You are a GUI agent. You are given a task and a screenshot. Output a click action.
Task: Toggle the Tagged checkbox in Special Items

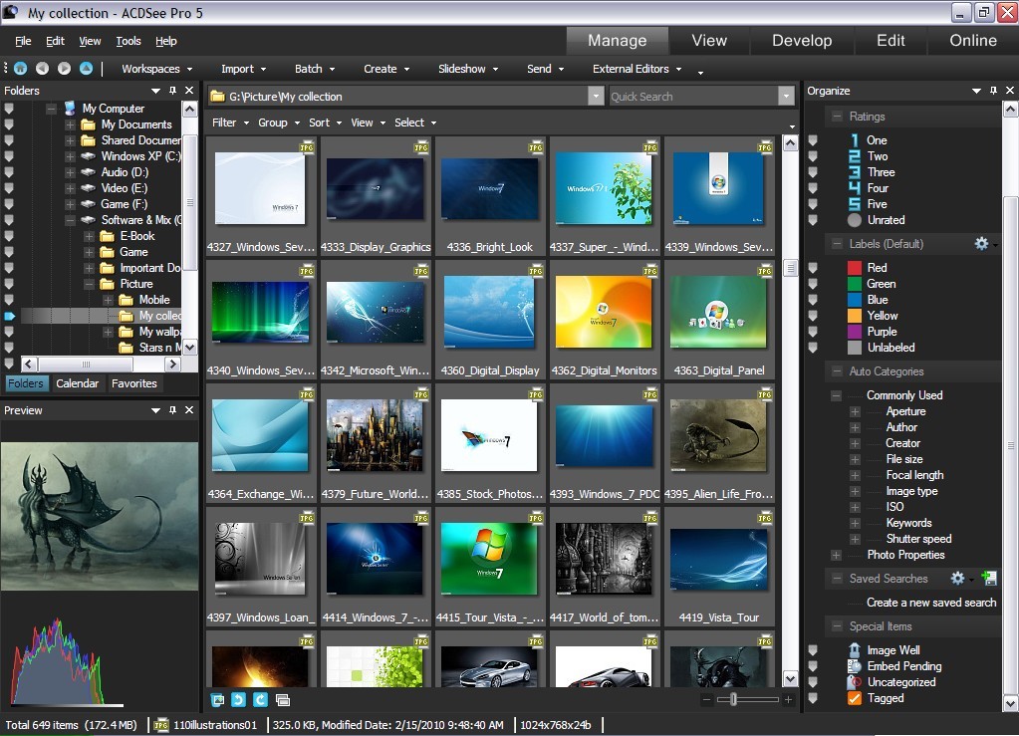pyautogui.click(x=854, y=698)
